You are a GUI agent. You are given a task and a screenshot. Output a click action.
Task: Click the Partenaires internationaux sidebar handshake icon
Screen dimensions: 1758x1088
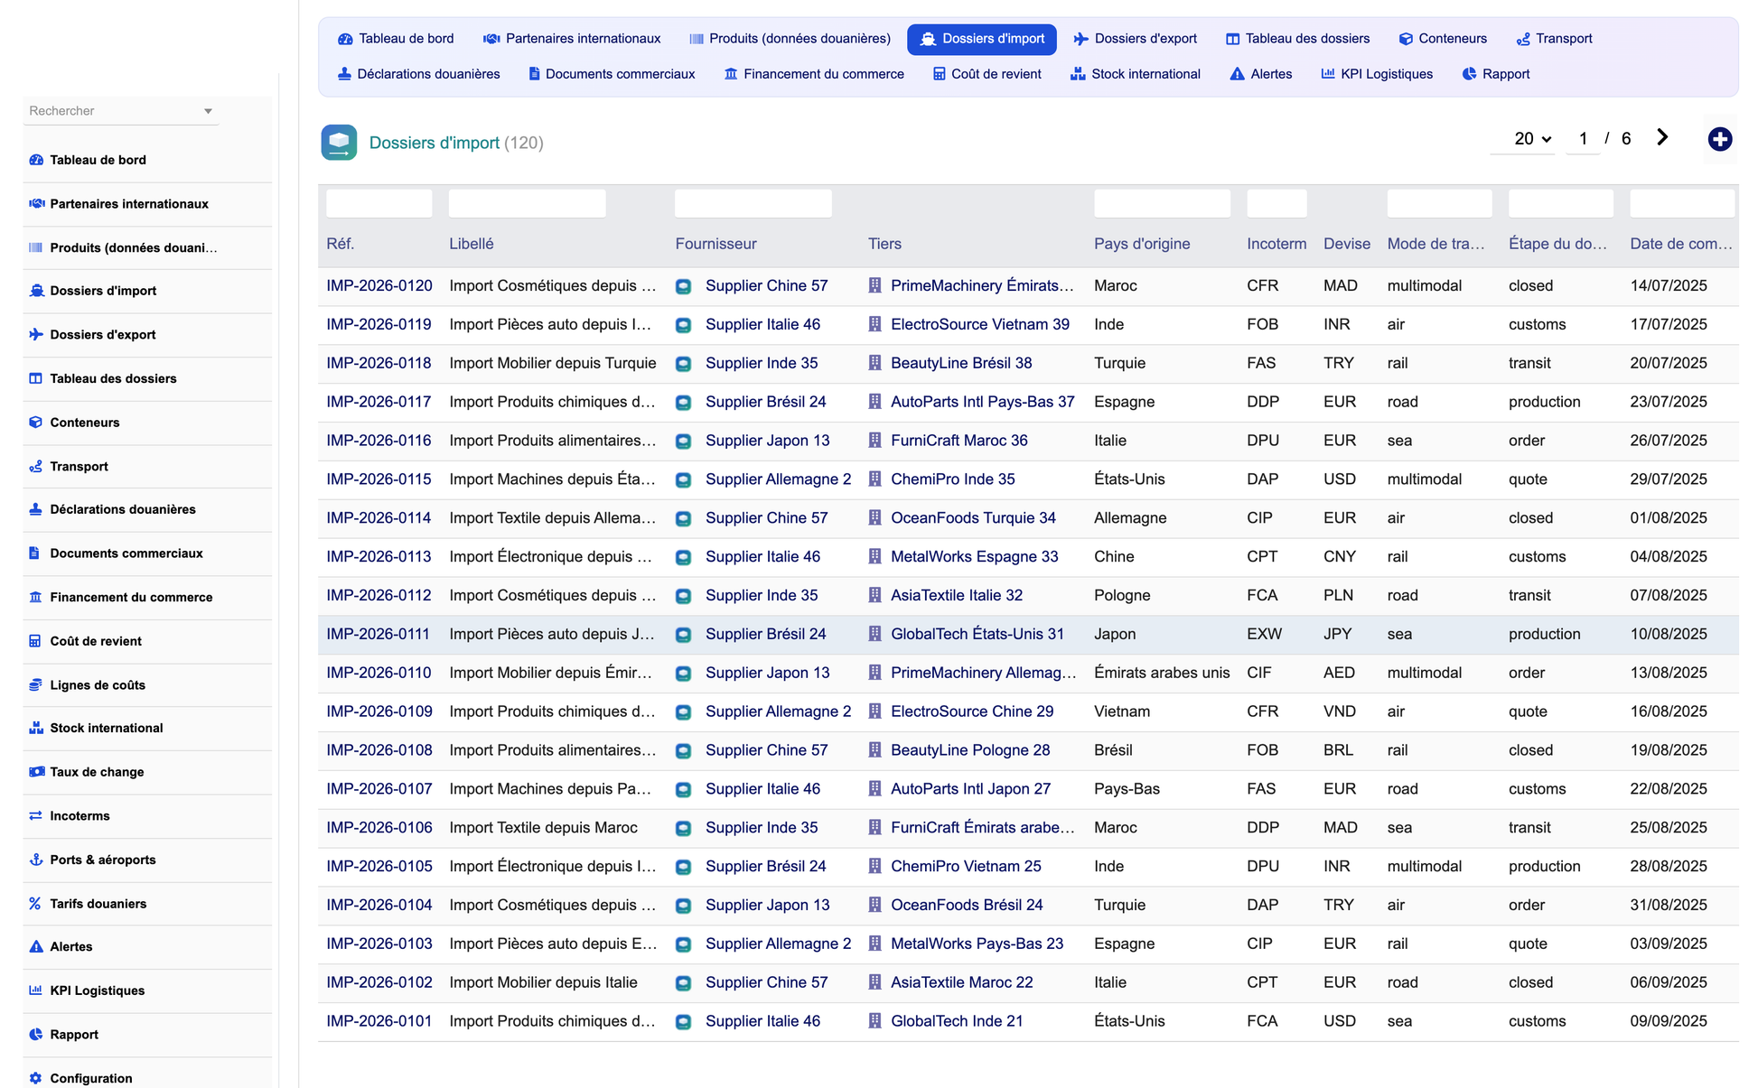[x=36, y=204]
